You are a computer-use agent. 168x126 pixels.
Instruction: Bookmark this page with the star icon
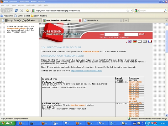click(128, 10)
